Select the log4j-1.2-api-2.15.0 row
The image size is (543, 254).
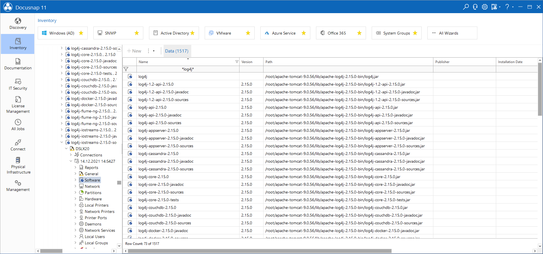pos(330,84)
